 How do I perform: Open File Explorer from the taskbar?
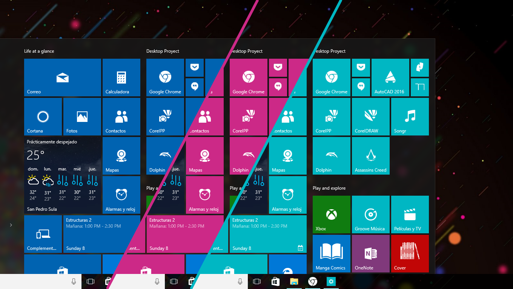coord(294,281)
